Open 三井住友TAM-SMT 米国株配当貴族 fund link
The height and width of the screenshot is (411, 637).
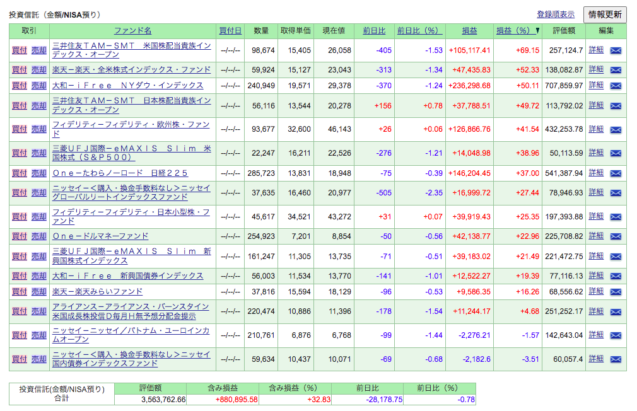(132, 50)
